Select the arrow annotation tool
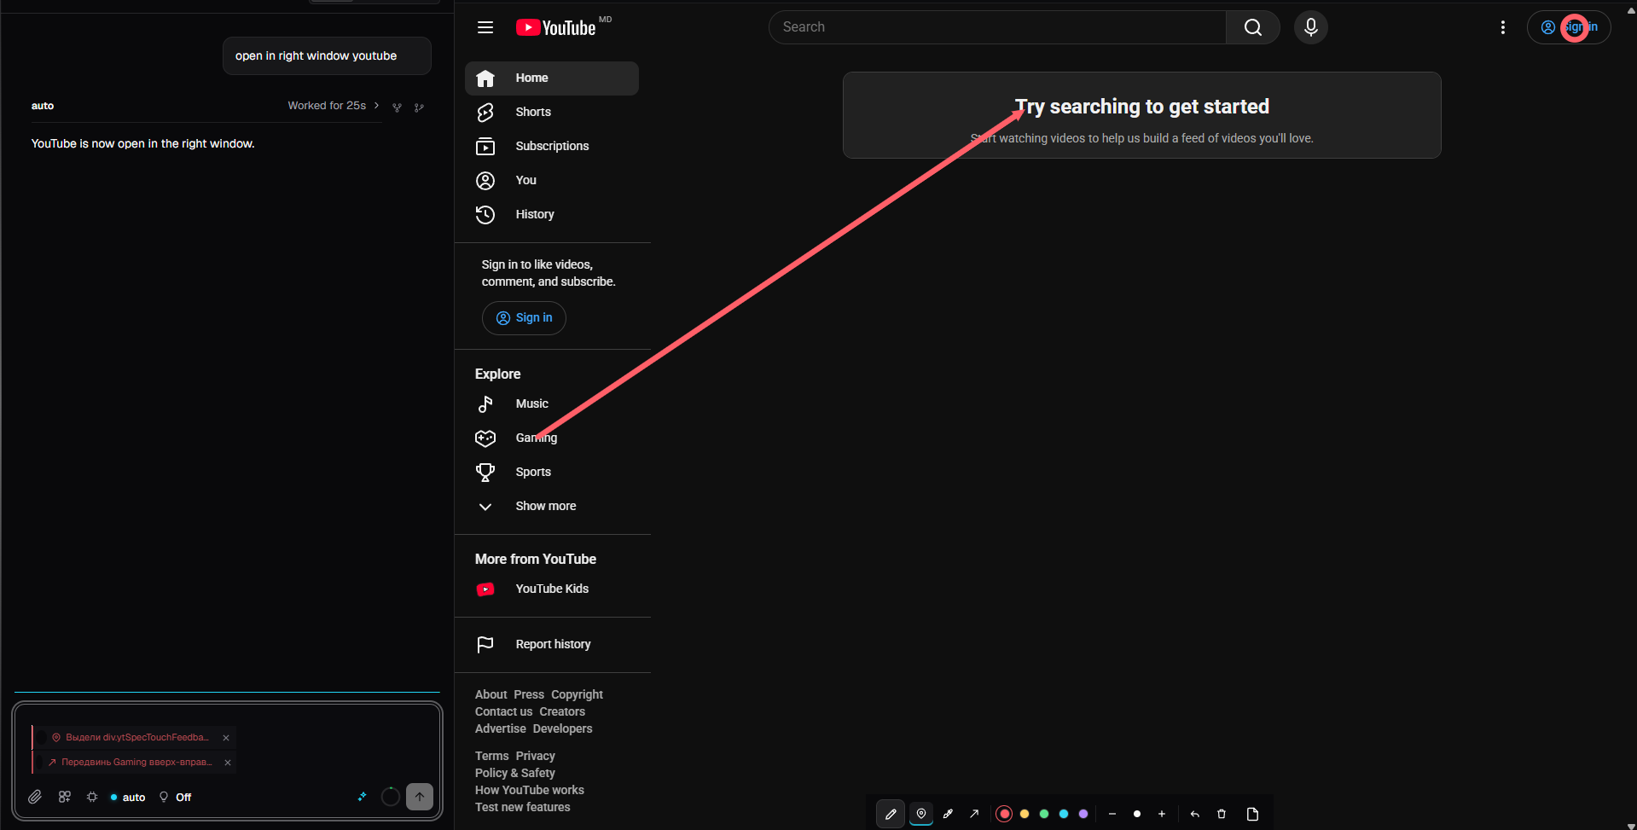This screenshot has height=830, width=1637. (x=974, y=814)
